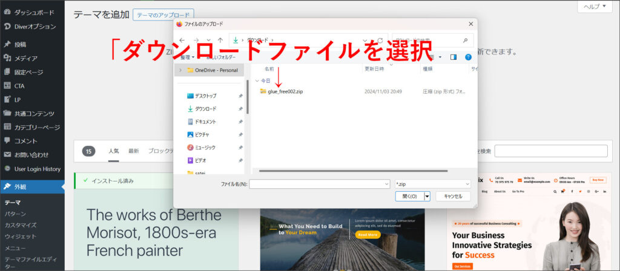
Task: Click the Comments speech bubble icon
Action: (x=7, y=141)
